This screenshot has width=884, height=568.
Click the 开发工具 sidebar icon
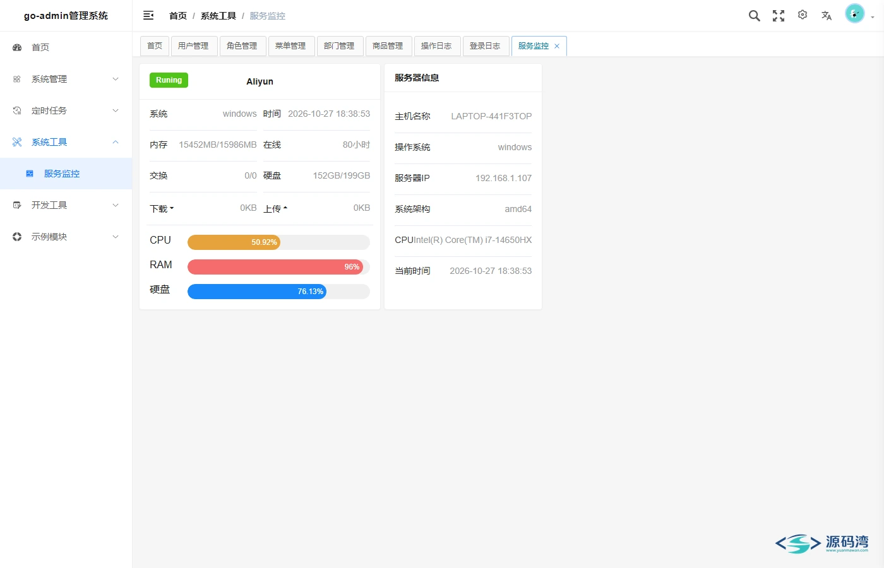pyautogui.click(x=17, y=205)
